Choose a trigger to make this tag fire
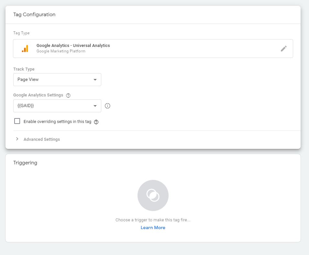The width and height of the screenshot is (309, 255). coord(153,220)
